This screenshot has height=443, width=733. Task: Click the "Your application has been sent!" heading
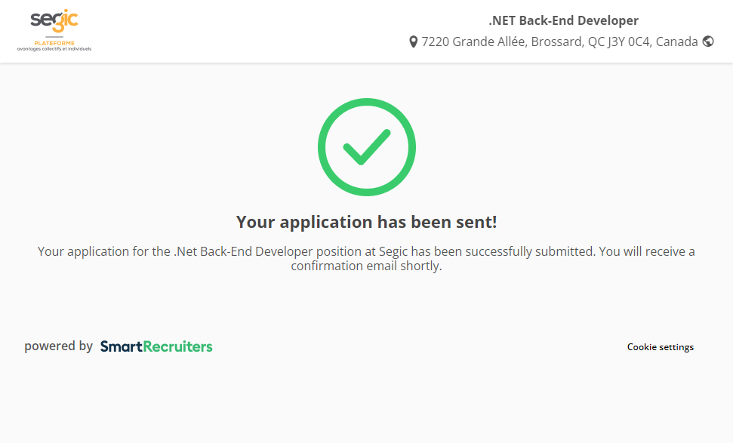(366, 222)
